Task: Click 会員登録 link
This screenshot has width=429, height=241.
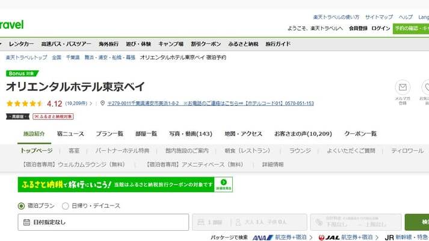Action: pyautogui.click(x=358, y=28)
